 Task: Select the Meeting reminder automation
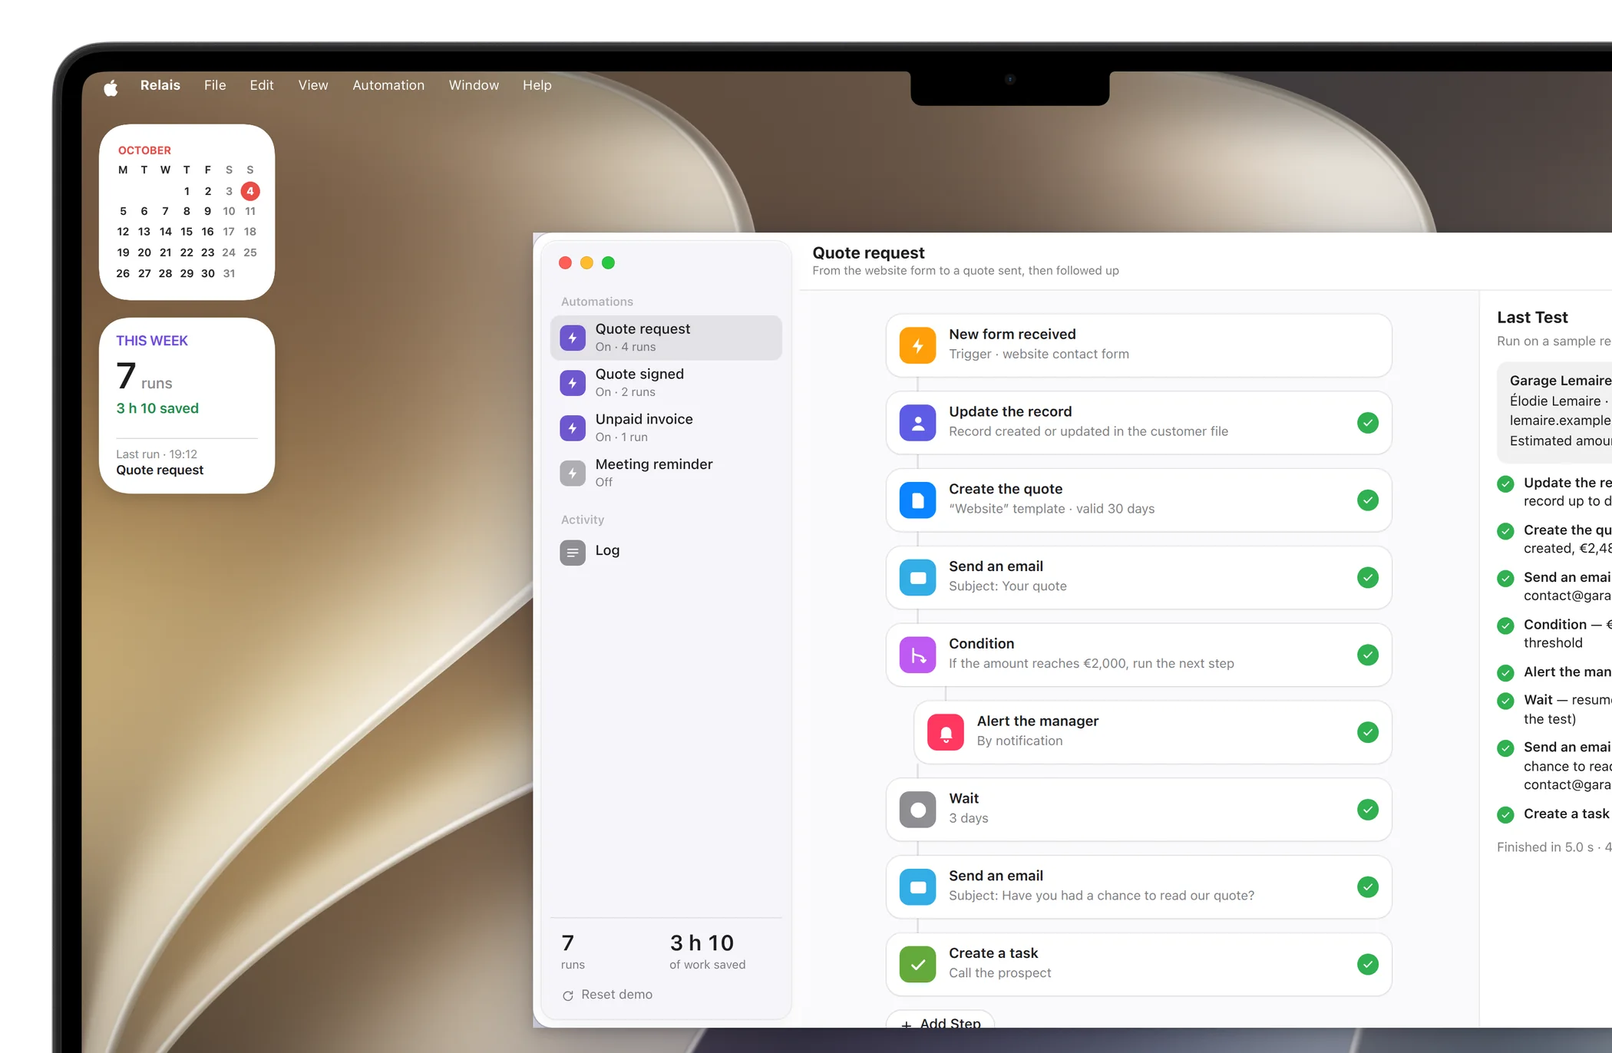[666, 474]
